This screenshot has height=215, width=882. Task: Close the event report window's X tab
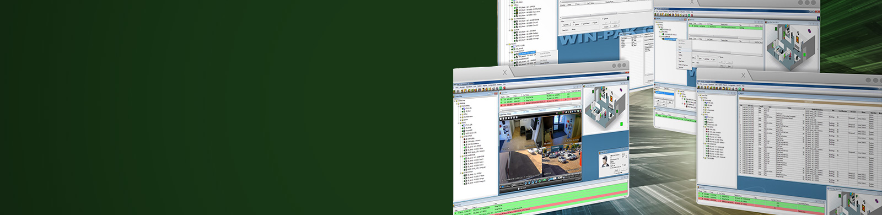coord(743,76)
